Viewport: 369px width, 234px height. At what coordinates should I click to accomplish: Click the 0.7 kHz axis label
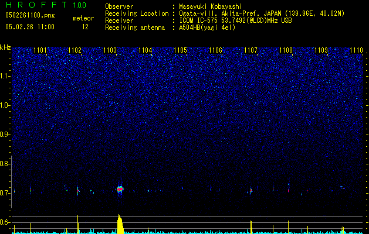point(5,193)
